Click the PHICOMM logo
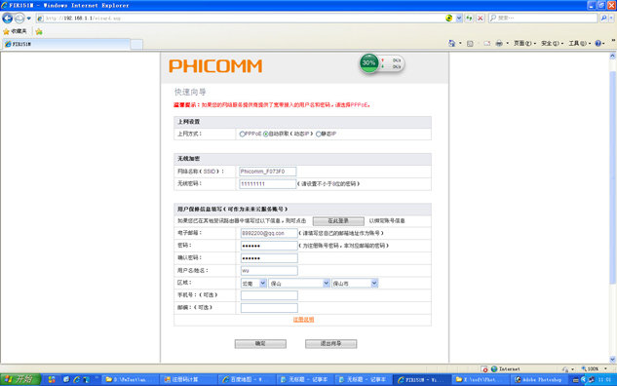The height and width of the screenshot is (386, 617). point(215,66)
